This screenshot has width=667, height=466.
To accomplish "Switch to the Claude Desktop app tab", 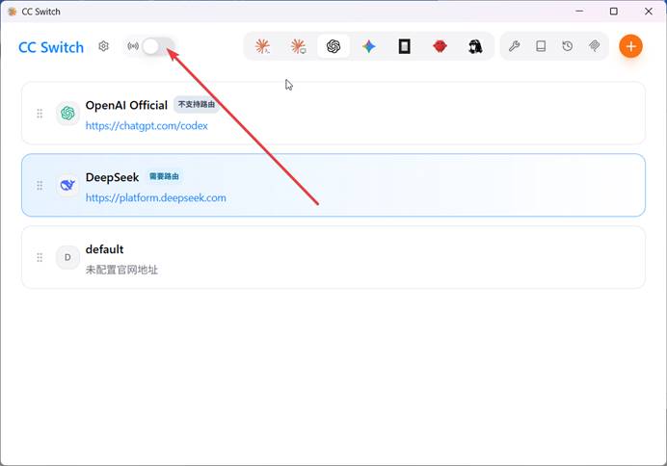I will click(298, 46).
